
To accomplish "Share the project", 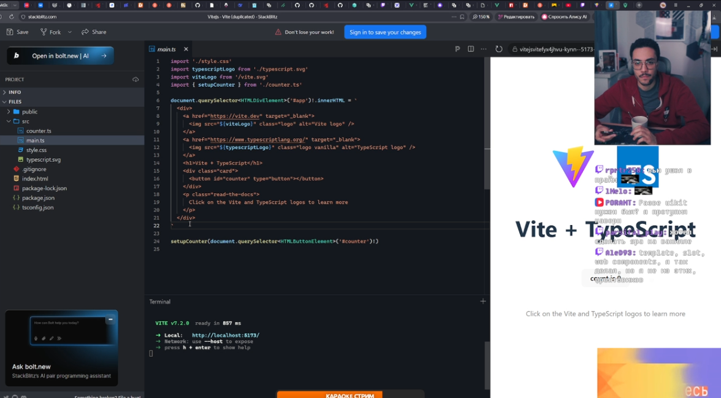I will 94,32.
